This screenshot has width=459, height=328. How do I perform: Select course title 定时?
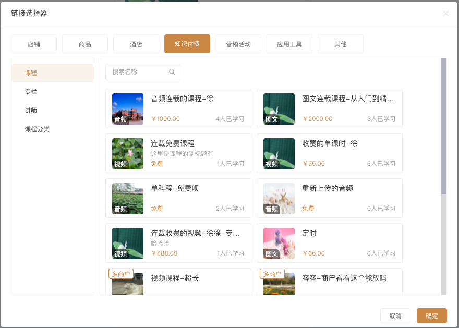[x=309, y=233]
